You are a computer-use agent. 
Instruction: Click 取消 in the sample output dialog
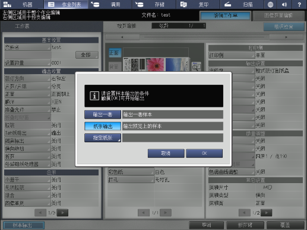(x=166, y=154)
